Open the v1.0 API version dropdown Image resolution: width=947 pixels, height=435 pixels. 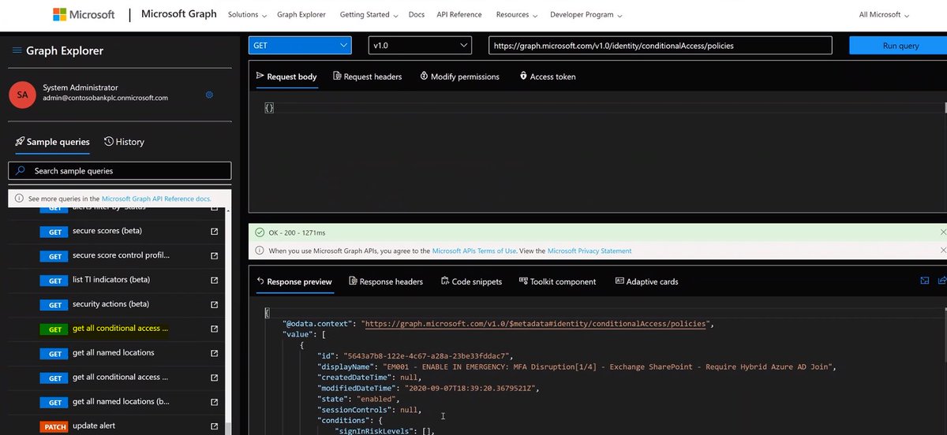pos(420,46)
